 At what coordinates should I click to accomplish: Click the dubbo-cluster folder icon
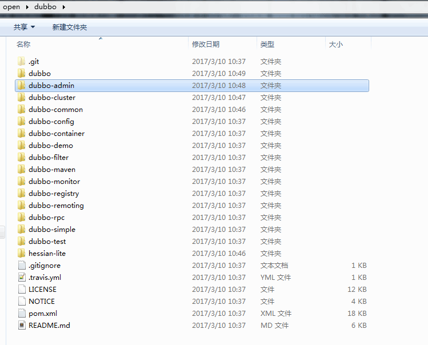point(21,98)
